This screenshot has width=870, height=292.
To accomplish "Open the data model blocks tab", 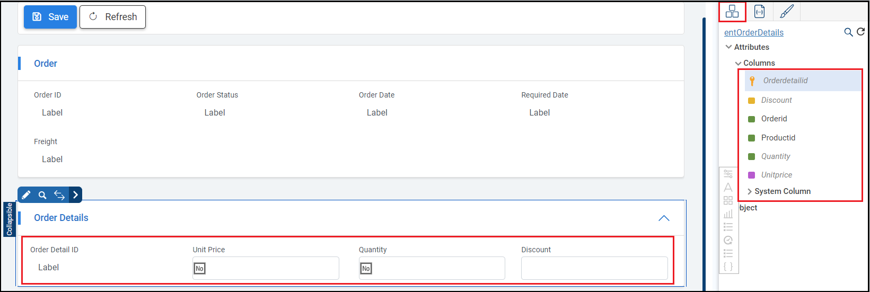I will pyautogui.click(x=732, y=11).
